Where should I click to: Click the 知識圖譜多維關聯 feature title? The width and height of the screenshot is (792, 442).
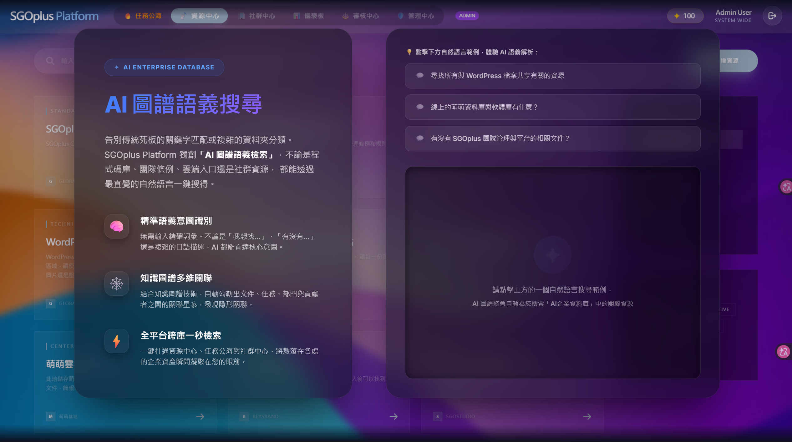[176, 278]
